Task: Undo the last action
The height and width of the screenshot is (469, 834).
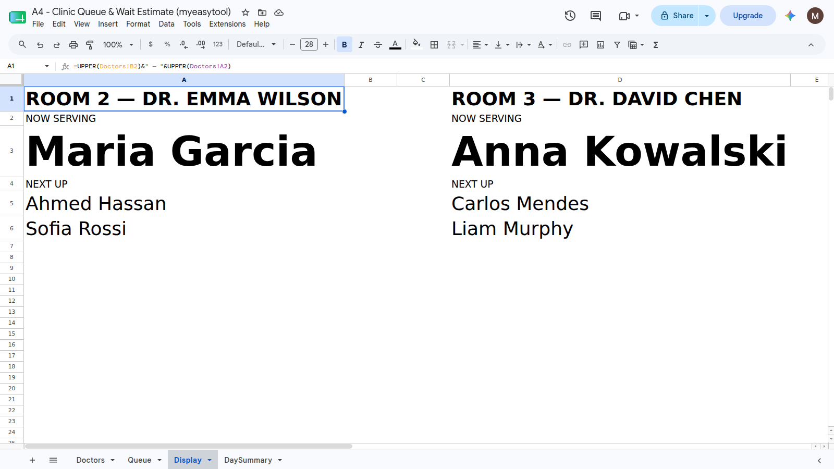Action: pos(40,45)
